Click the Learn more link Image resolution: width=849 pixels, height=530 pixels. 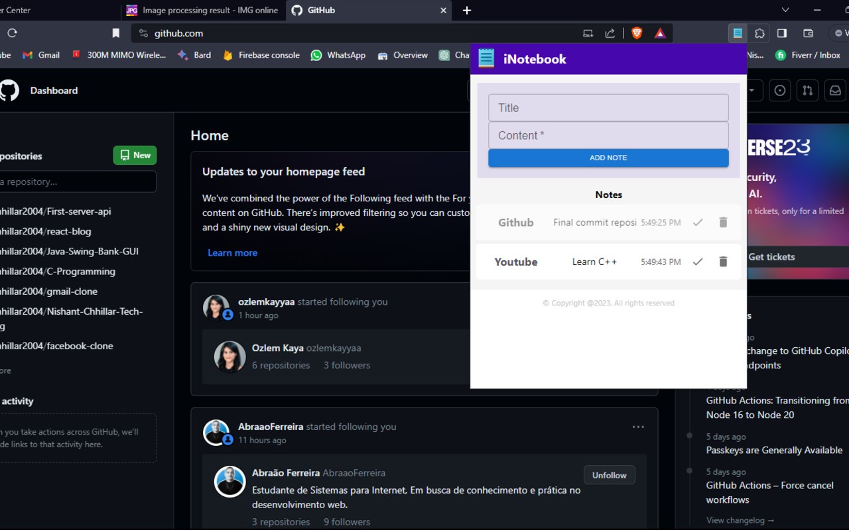pos(232,252)
